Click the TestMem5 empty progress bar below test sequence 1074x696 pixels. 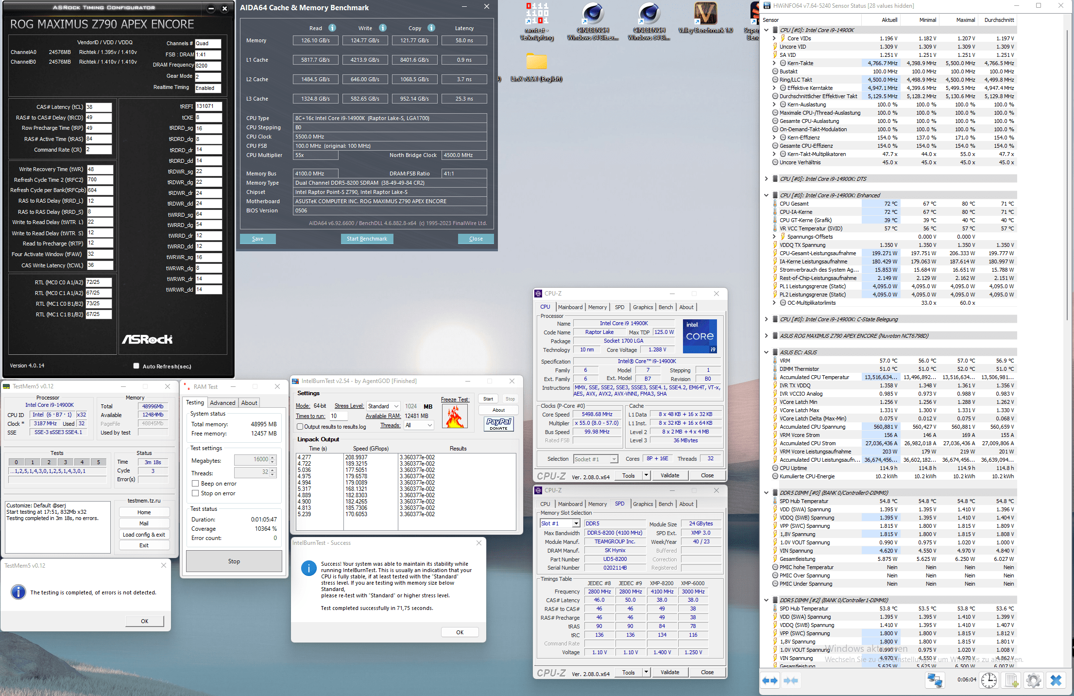pos(57,480)
